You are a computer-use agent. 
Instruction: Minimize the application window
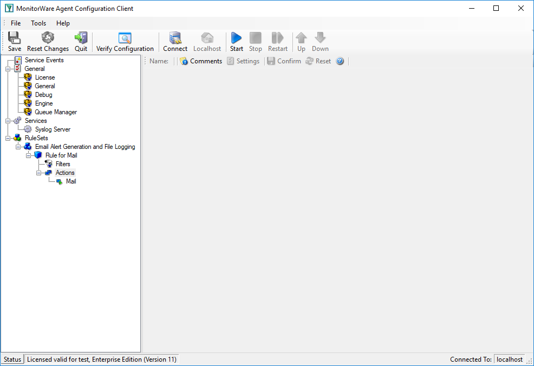pyautogui.click(x=472, y=8)
